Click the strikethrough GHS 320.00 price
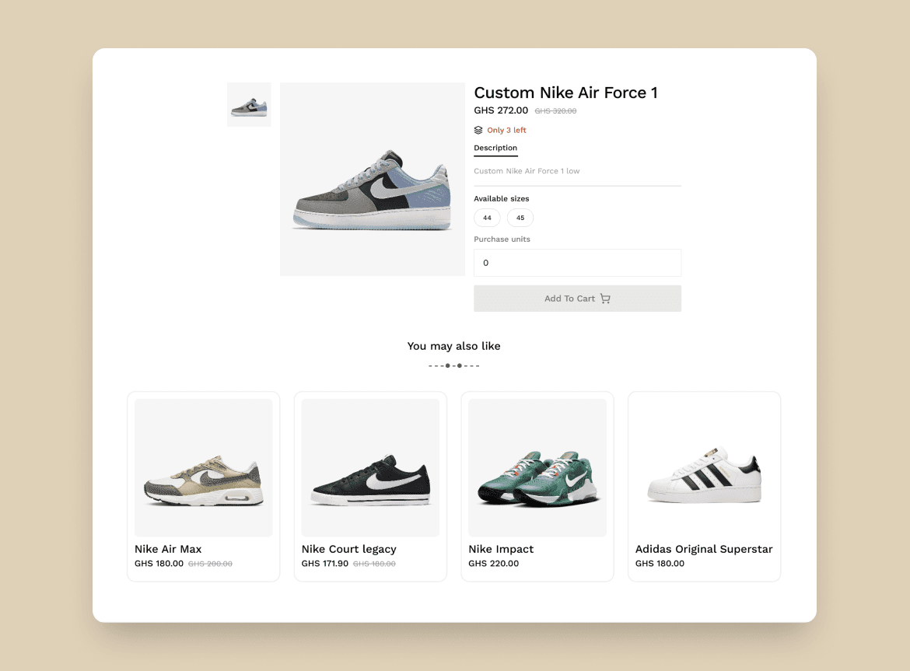The height and width of the screenshot is (671, 910). 555,110
